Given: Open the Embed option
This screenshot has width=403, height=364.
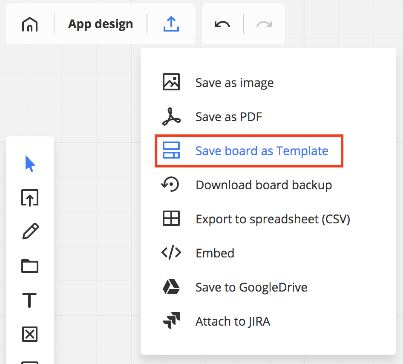Looking at the screenshot, I should point(215,253).
